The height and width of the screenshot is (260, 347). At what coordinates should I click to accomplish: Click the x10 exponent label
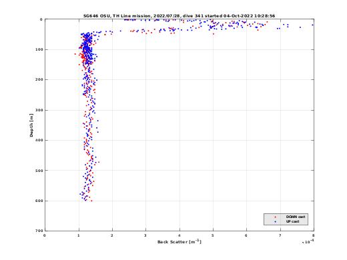[x=308, y=242]
